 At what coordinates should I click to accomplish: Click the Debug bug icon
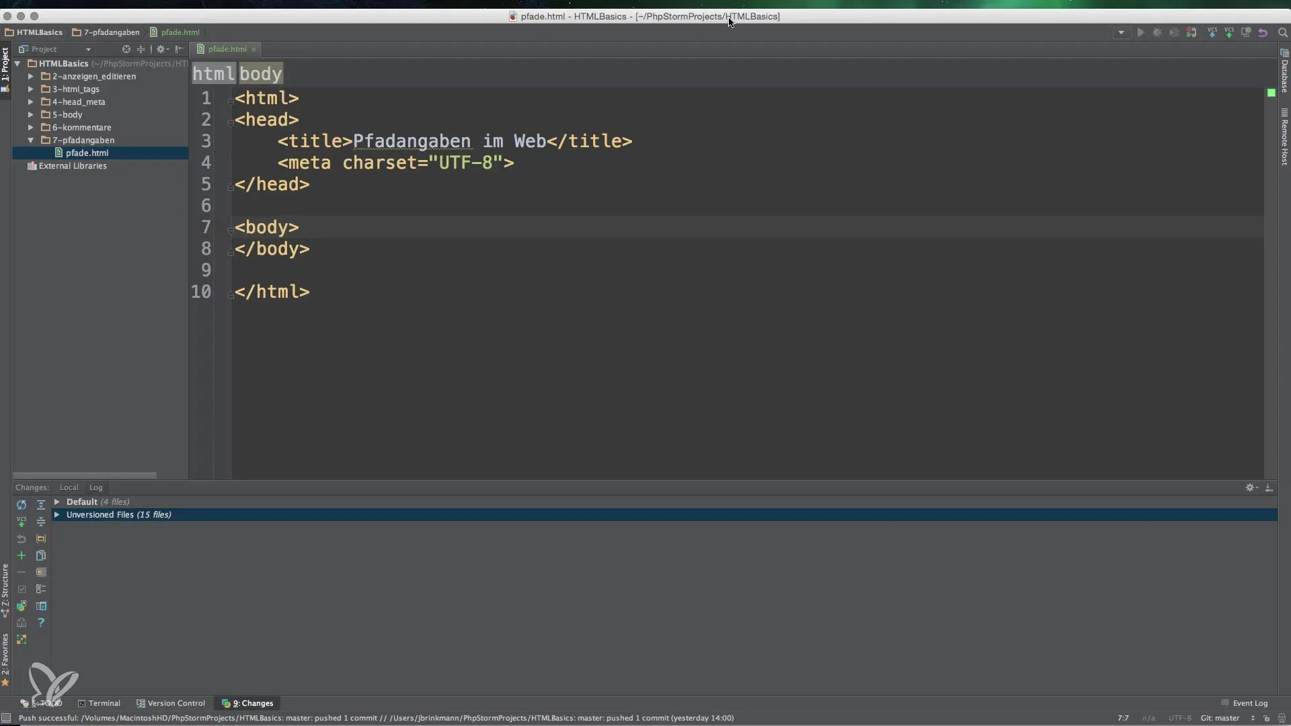(x=1157, y=32)
